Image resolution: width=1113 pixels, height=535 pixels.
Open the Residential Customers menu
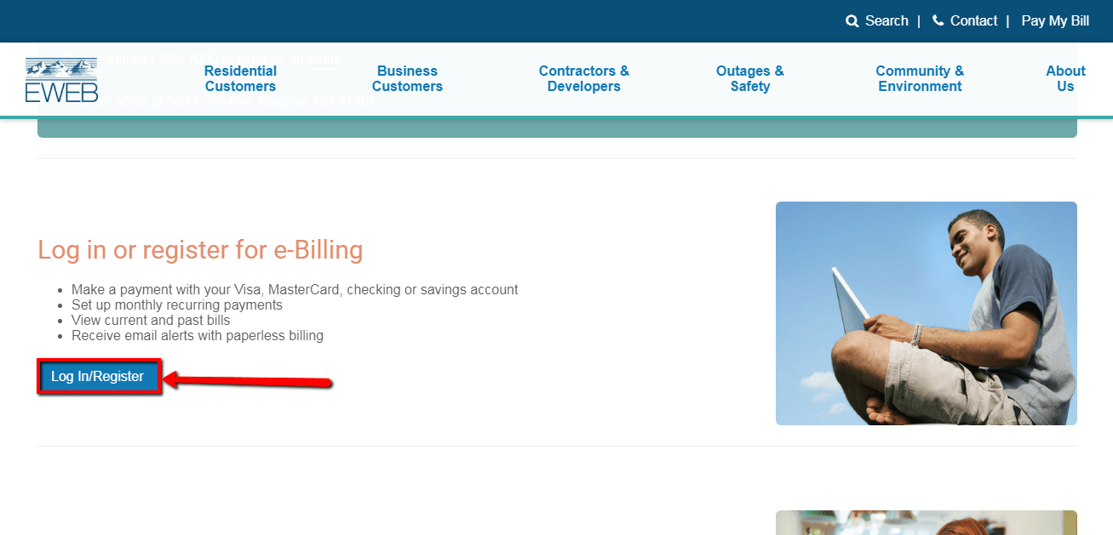point(240,79)
